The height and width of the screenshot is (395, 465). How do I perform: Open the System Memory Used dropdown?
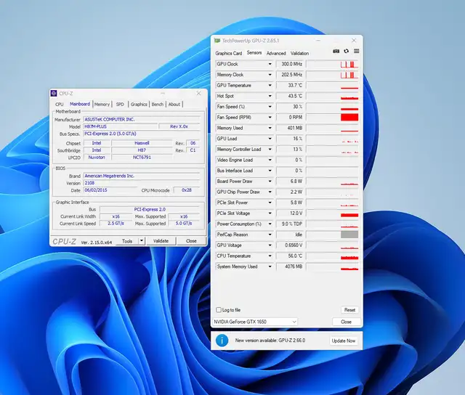click(270, 266)
